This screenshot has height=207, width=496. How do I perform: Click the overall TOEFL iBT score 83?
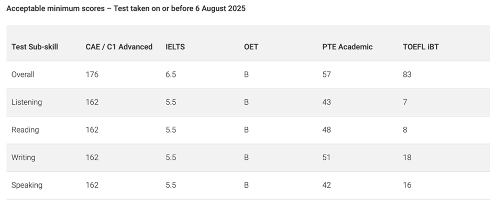coord(407,74)
